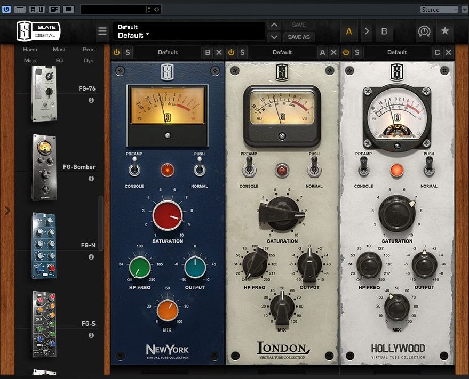Click New York orange Mix knob
Viewport: 469px width, 379px height.
click(168, 310)
